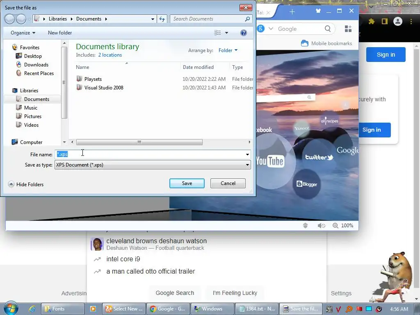Open the Save as type dropdown
The image size is (420, 315).
(x=153, y=165)
